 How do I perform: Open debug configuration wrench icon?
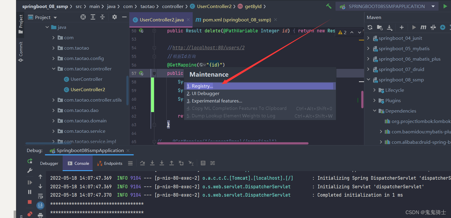click(30, 170)
